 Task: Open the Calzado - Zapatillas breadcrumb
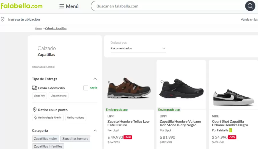coord(56,28)
